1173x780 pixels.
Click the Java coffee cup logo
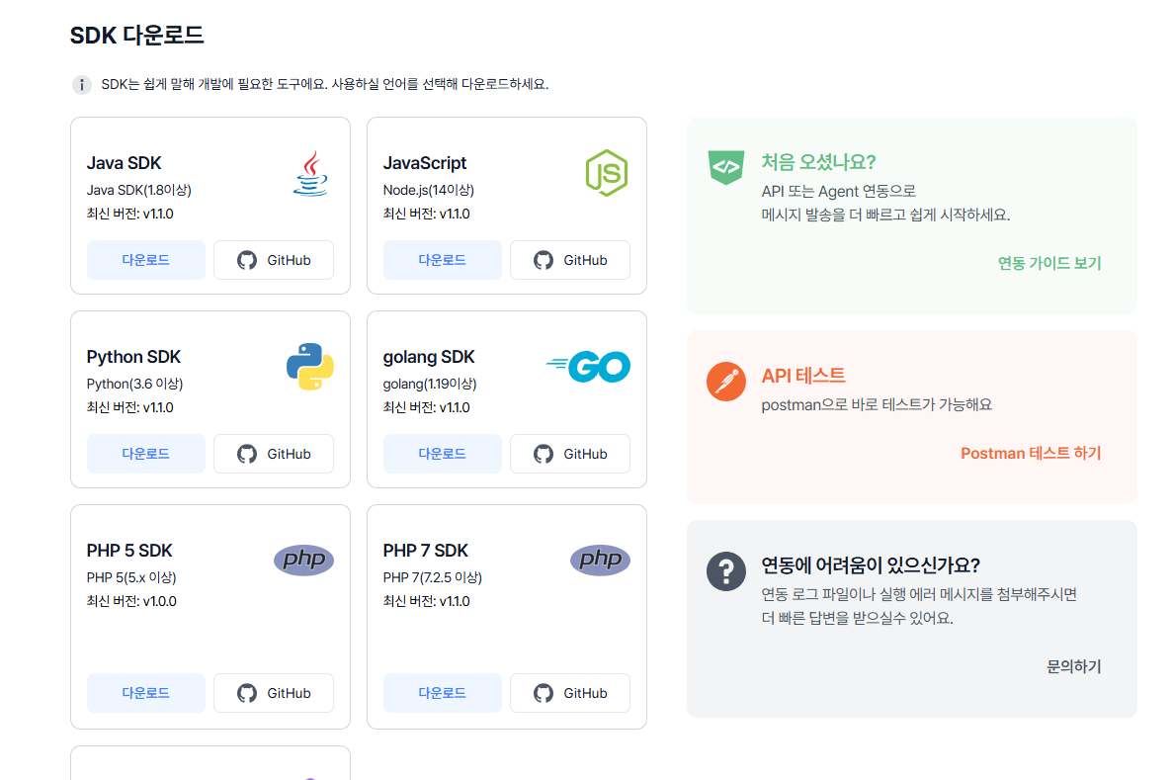pyautogui.click(x=310, y=173)
